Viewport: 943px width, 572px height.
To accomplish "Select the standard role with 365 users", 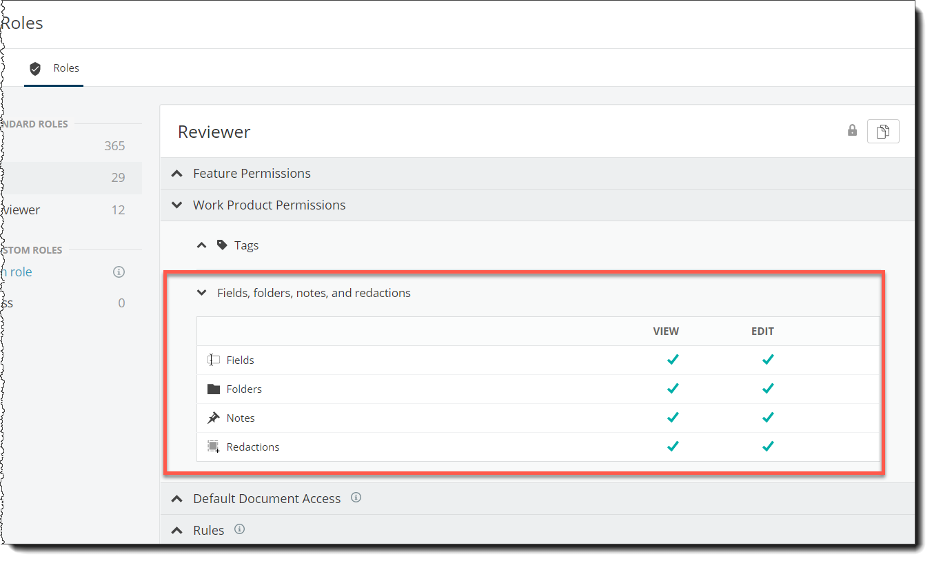I will point(69,146).
